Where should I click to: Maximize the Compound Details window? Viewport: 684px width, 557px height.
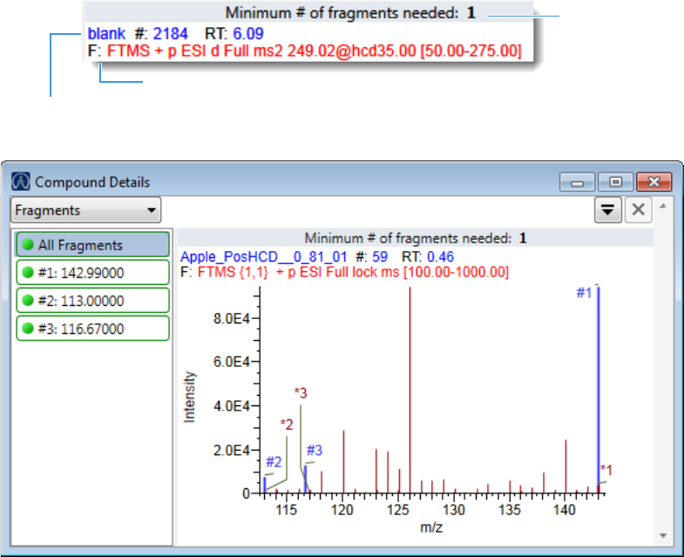click(x=615, y=182)
